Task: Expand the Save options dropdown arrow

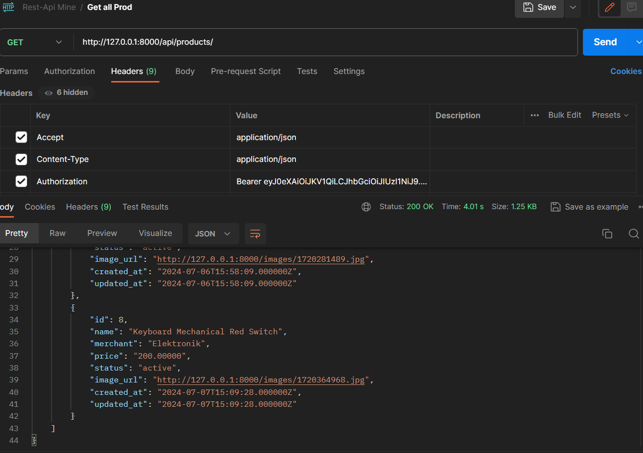Action: click(573, 7)
